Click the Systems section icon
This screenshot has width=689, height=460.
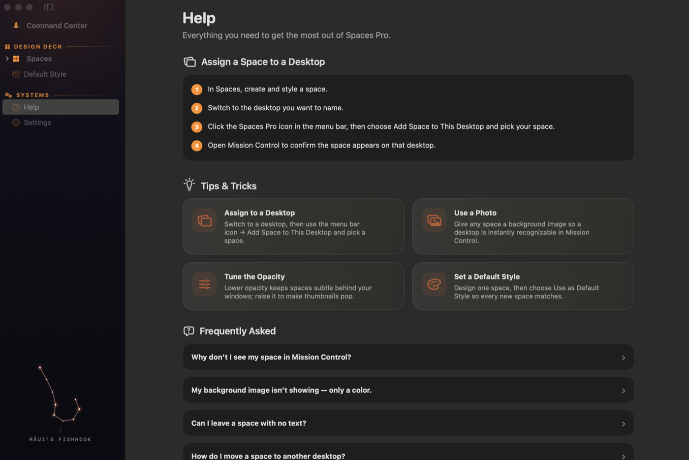(8, 95)
